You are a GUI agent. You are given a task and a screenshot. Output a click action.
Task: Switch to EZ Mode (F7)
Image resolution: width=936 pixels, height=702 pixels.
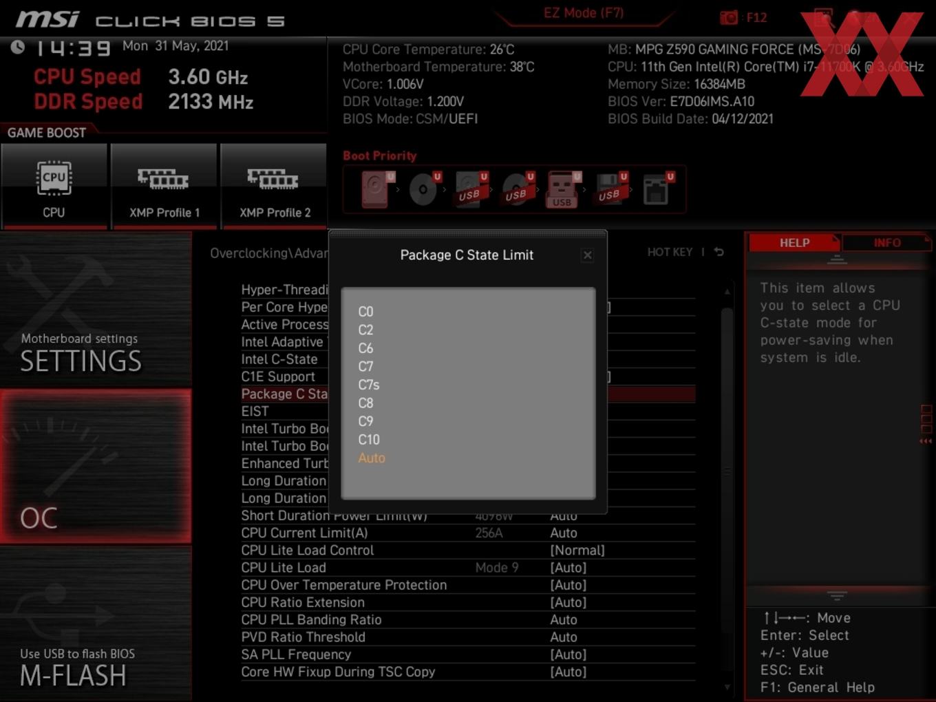click(x=584, y=13)
